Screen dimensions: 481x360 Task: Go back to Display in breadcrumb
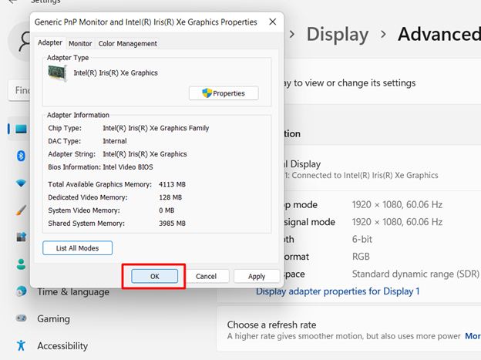(x=338, y=35)
